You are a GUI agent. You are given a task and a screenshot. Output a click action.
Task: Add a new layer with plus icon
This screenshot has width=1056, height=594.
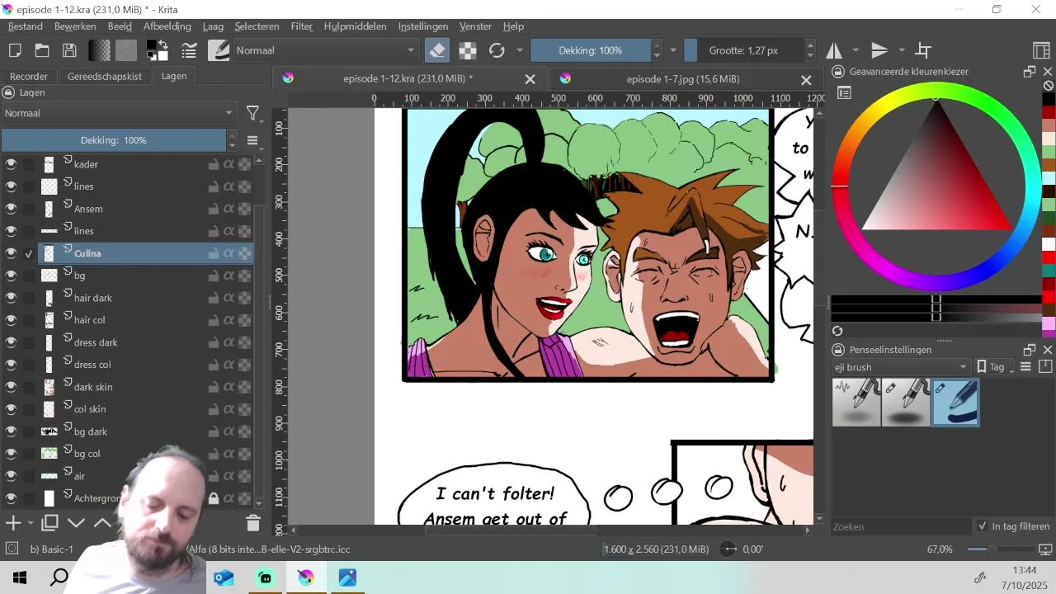coord(13,523)
